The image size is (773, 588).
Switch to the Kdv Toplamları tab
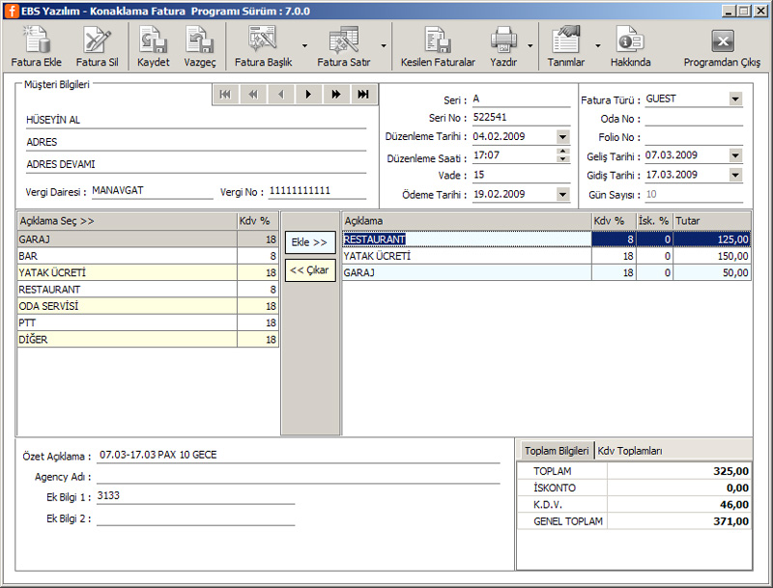click(x=630, y=451)
